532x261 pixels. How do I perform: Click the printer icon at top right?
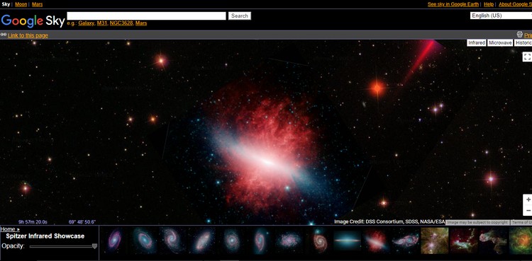519,35
